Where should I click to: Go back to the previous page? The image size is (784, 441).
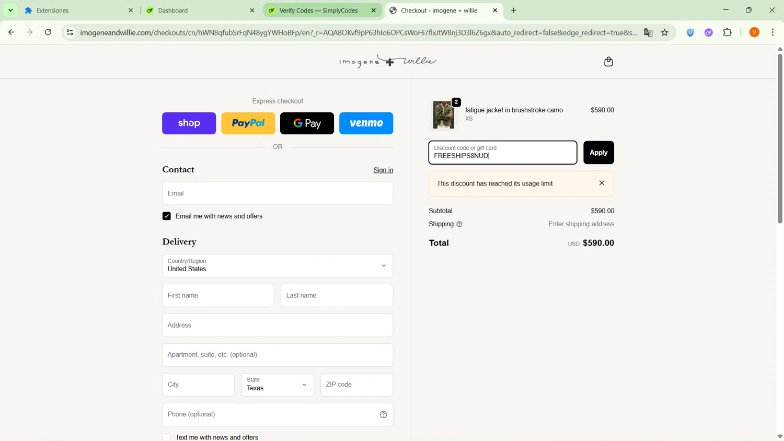coord(11,32)
